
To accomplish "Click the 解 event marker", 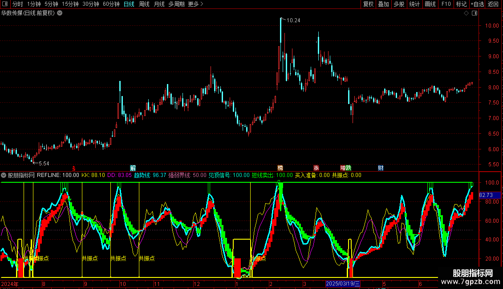I will [x=133, y=168].
